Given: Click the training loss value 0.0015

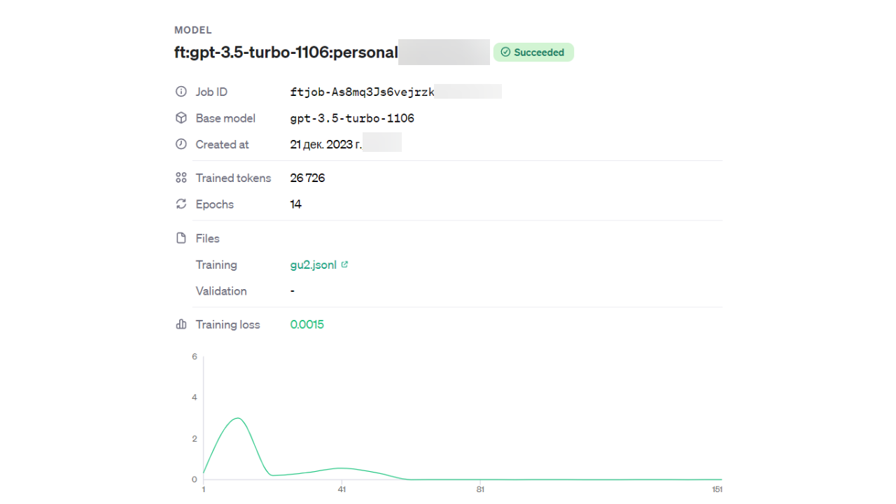Looking at the screenshot, I should coord(307,325).
